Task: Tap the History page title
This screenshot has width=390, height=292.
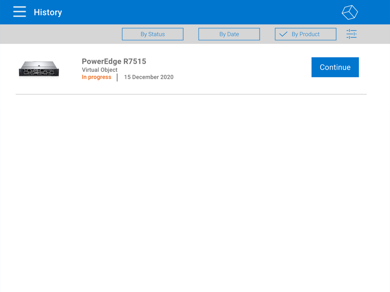Action: pyautogui.click(x=48, y=12)
